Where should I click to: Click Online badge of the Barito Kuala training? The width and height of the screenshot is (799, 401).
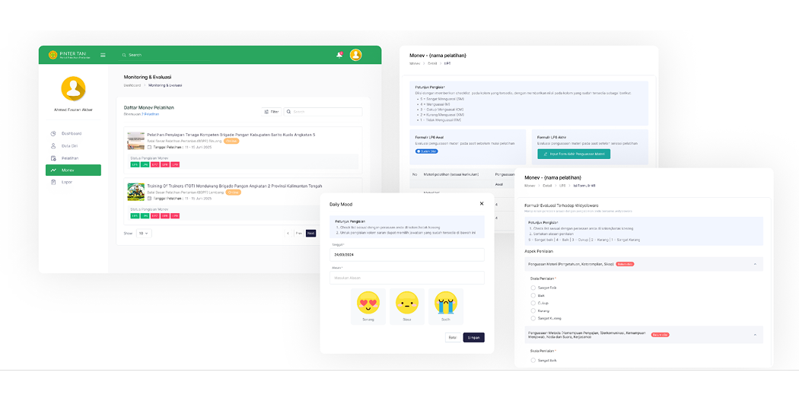tap(231, 141)
